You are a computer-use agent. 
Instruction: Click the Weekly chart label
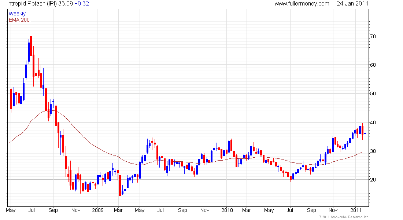click(17, 14)
